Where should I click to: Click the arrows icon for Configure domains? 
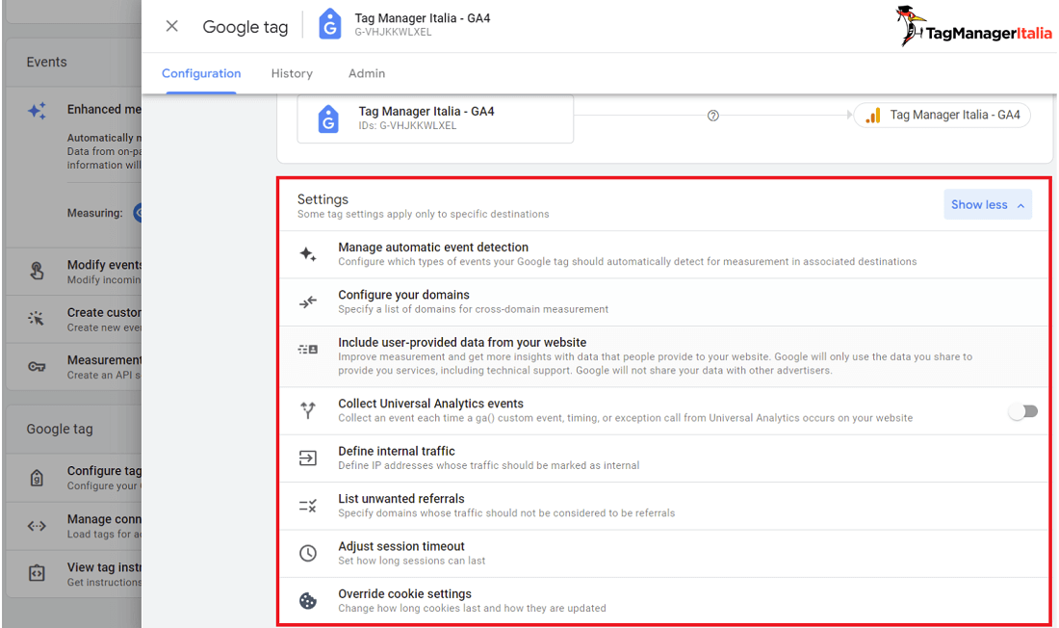pyautogui.click(x=308, y=301)
